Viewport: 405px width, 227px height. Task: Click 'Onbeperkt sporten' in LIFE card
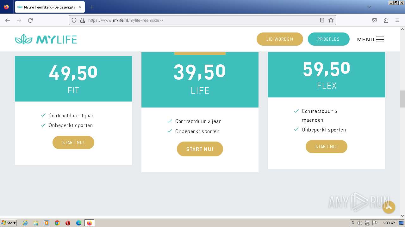coord(197,131)
